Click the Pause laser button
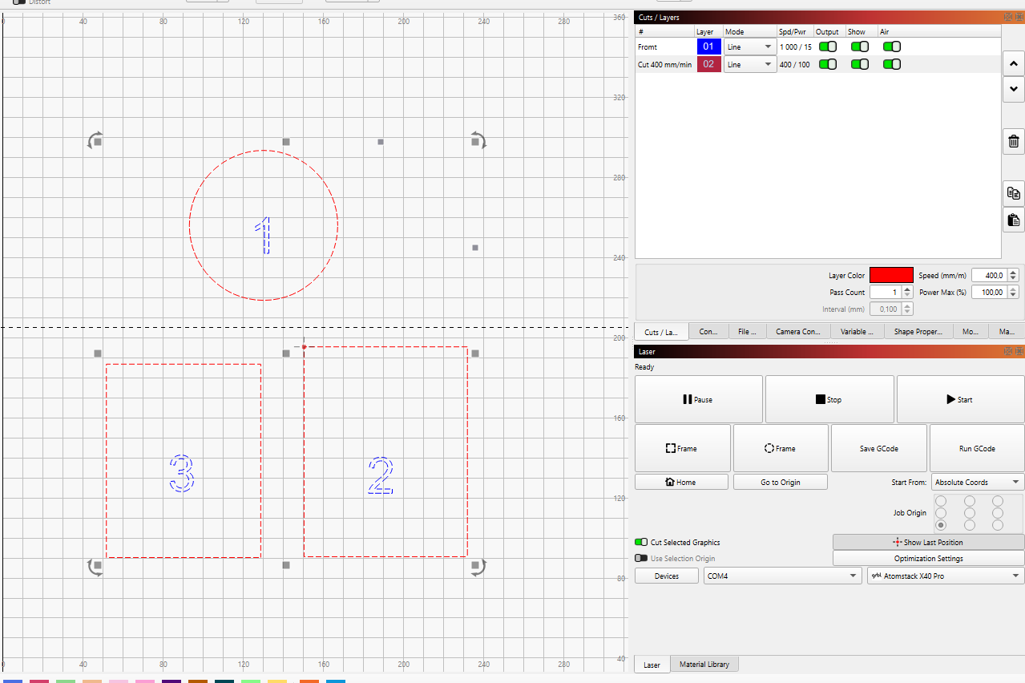Viewport: 1025px width, 683px height. [x=698, y=399]
